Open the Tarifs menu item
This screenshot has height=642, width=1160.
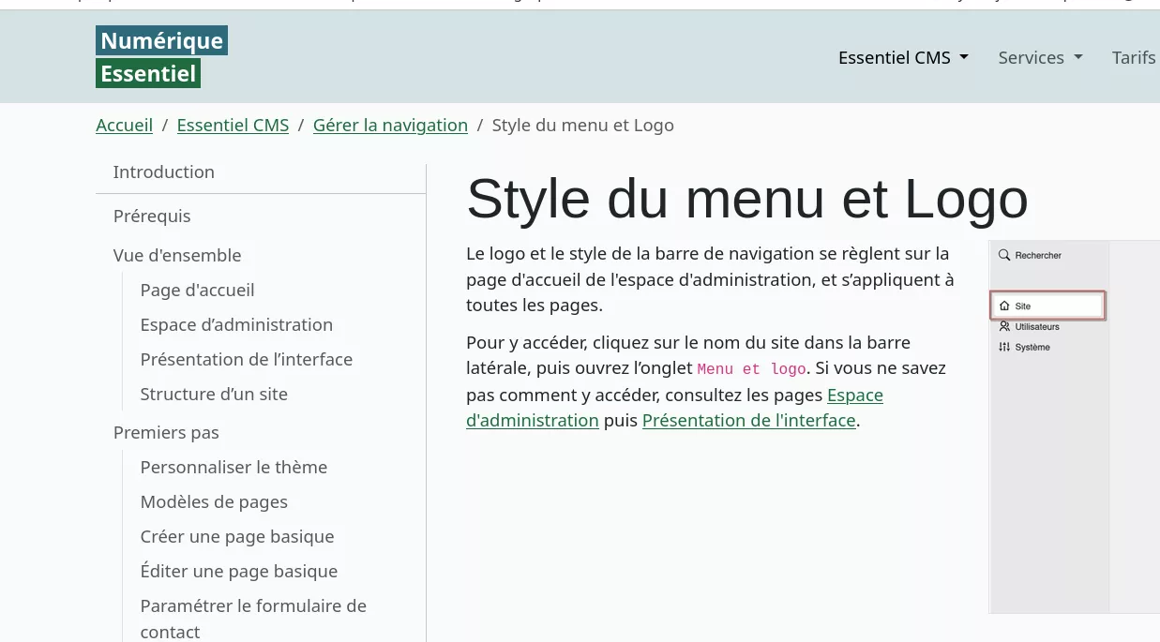[1134, 57]
